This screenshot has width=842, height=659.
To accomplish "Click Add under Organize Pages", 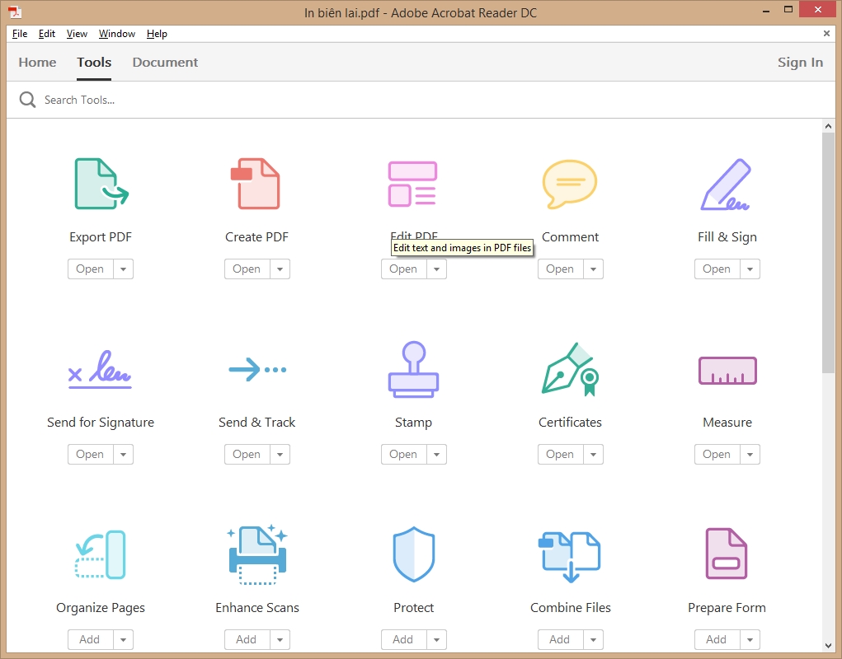I will 90,640.
